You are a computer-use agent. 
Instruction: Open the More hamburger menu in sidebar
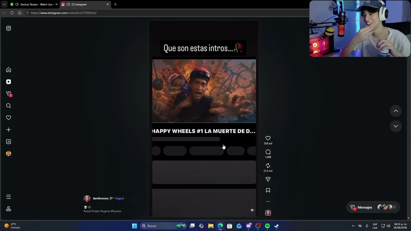[9, 197]
